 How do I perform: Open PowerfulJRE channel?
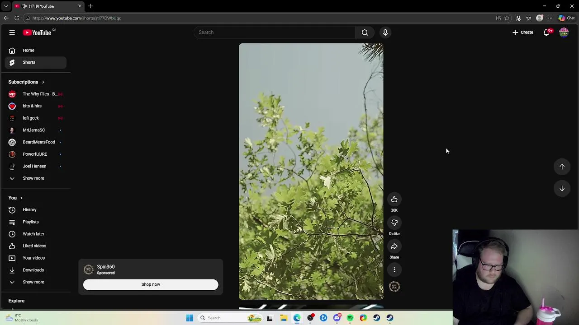coord(36,154)
